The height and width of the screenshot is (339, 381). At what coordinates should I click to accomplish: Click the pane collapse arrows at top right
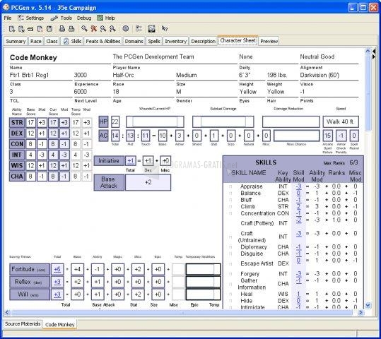pyautogui.click(x=374, y=54)
